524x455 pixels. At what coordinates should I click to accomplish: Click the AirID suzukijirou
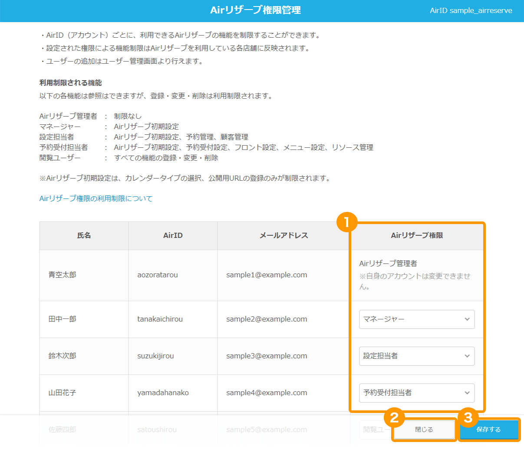click(x=155, y=356)
